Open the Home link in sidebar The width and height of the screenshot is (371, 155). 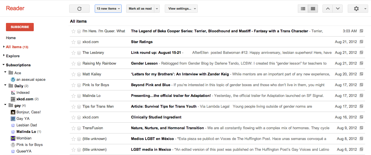point(11,38)
